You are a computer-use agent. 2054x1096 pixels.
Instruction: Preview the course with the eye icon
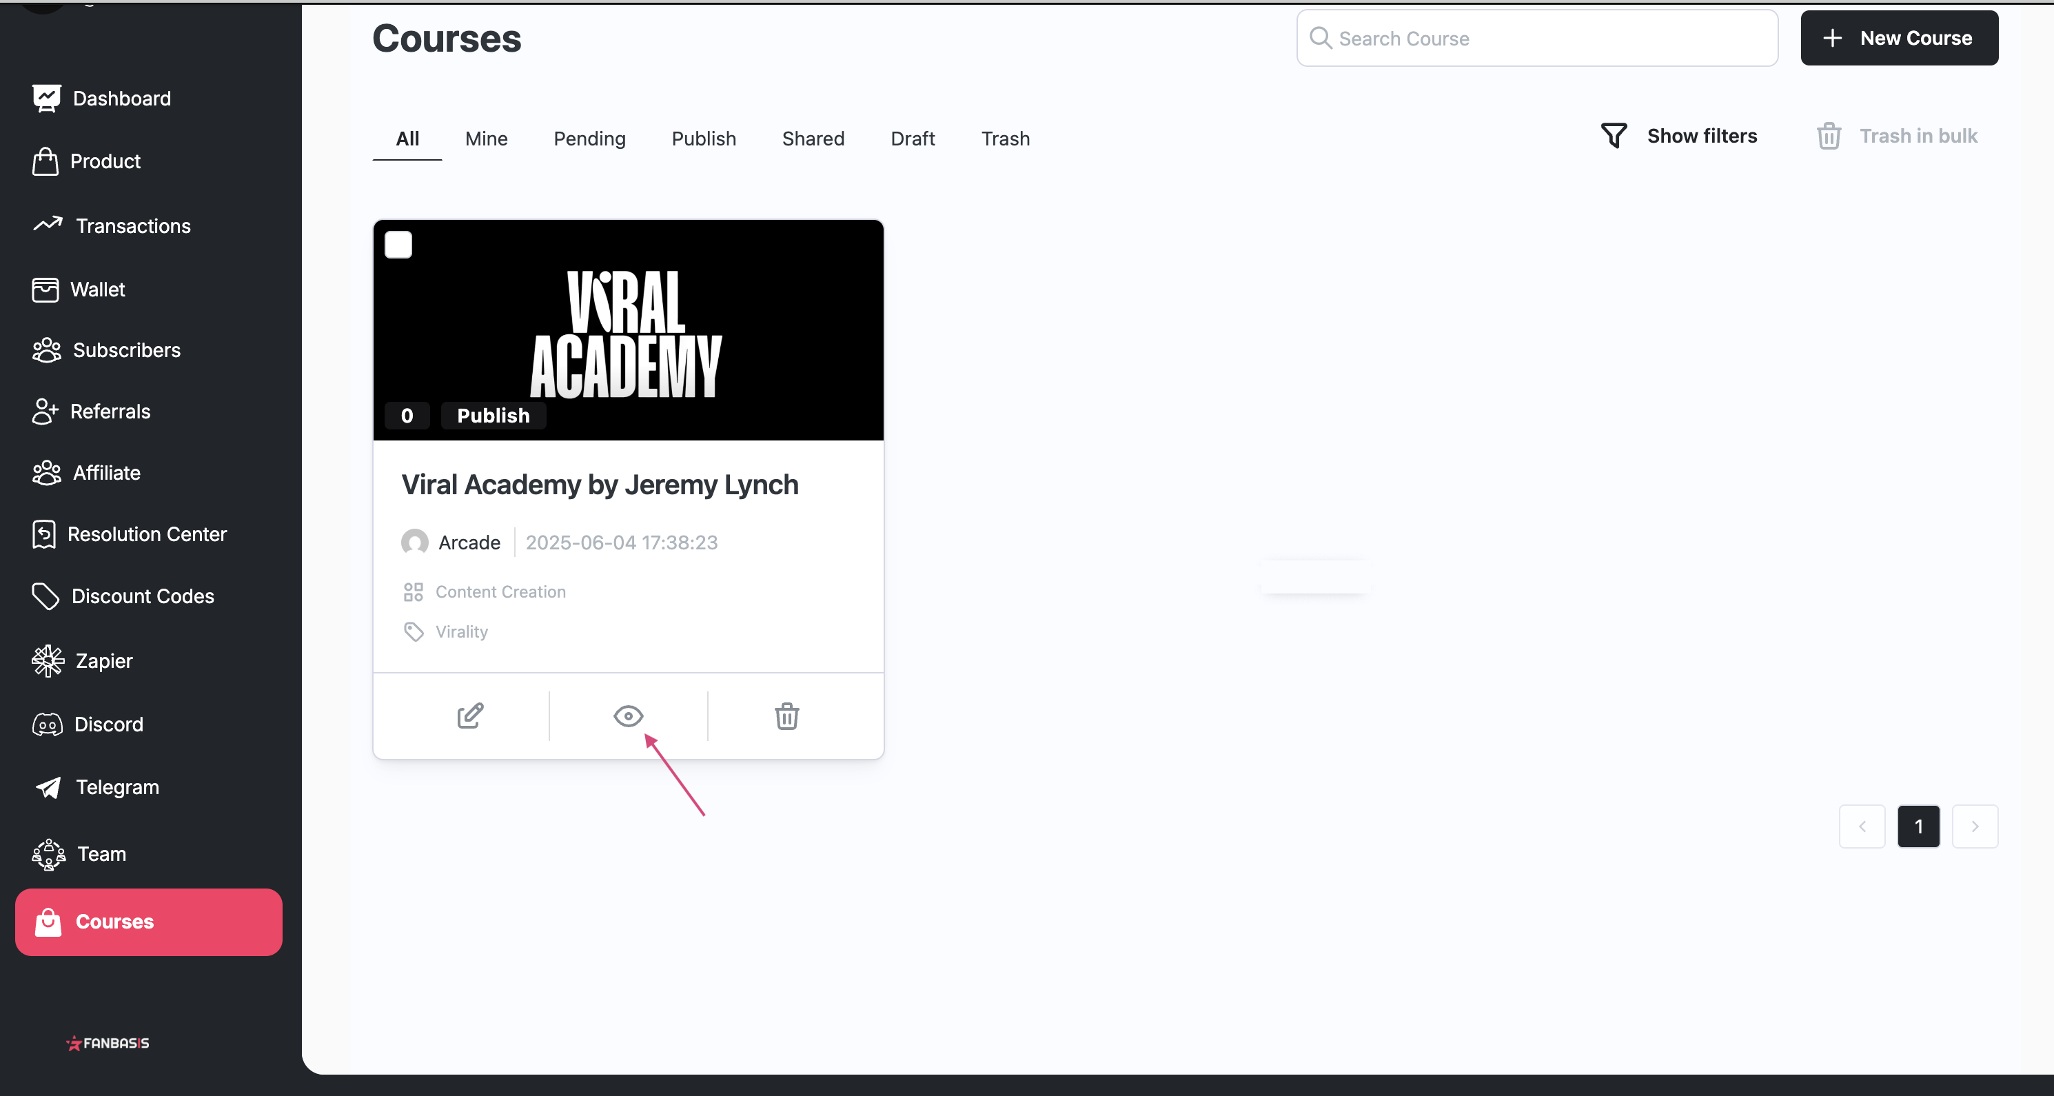pyautogui.click(x=629, y=716)
